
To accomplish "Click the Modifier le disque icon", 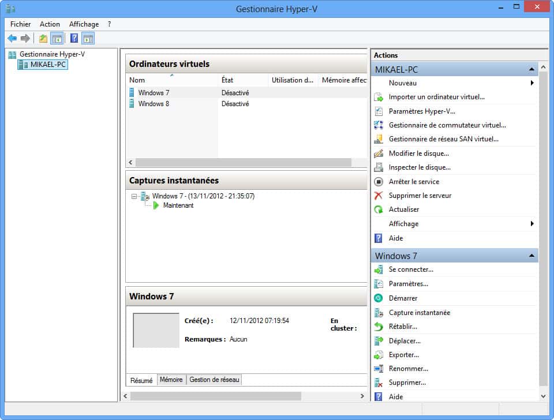I will (379, 153).
